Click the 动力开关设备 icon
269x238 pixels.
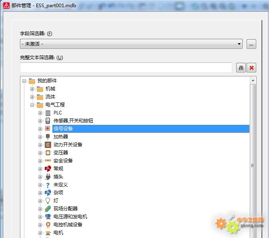pos(48,145)
